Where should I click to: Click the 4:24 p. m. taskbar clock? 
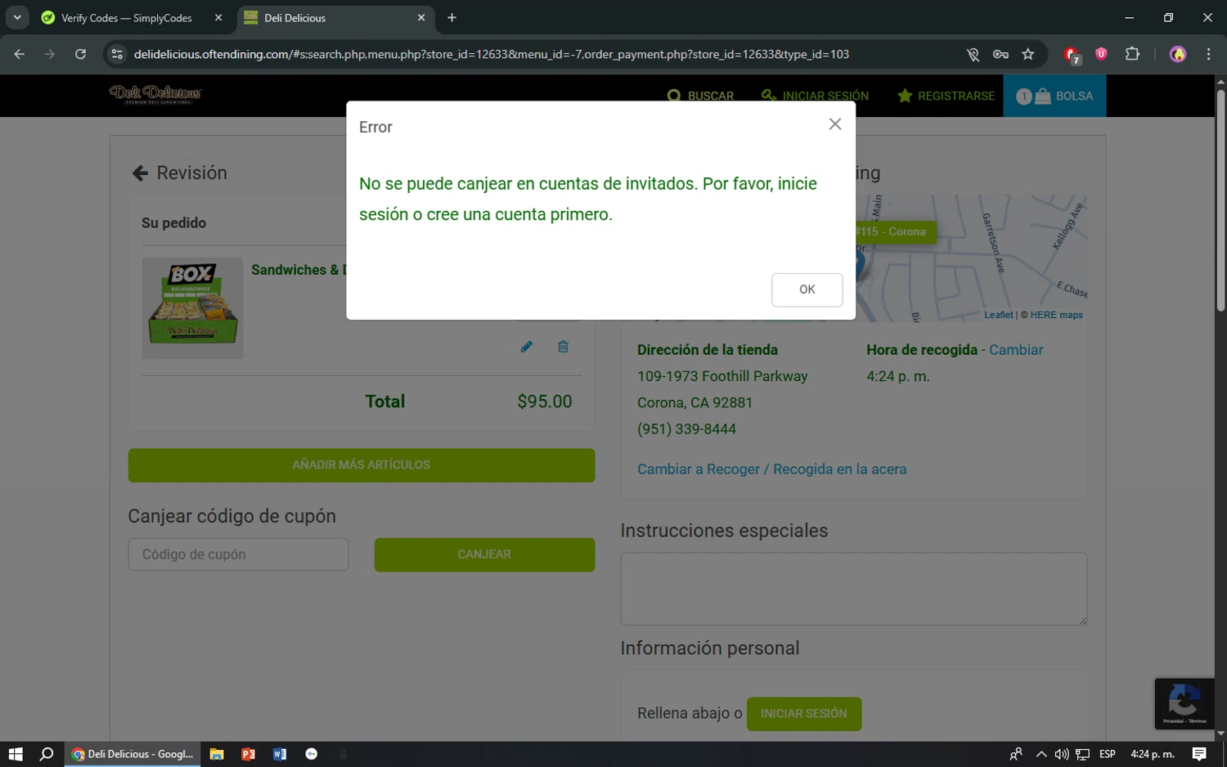(x=1152, y=754)
